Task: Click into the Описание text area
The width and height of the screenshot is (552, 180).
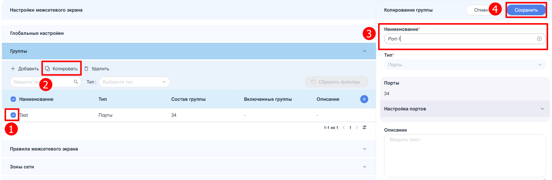Action: coord(464,156)
